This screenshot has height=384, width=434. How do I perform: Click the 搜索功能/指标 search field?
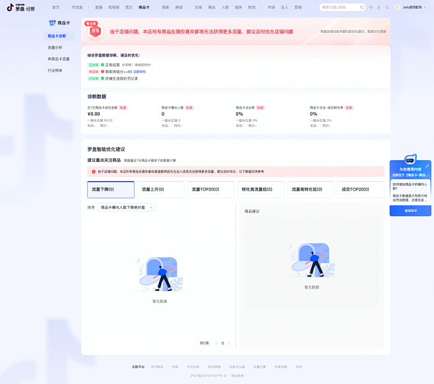pyautogui.click(x=340, y=7)
